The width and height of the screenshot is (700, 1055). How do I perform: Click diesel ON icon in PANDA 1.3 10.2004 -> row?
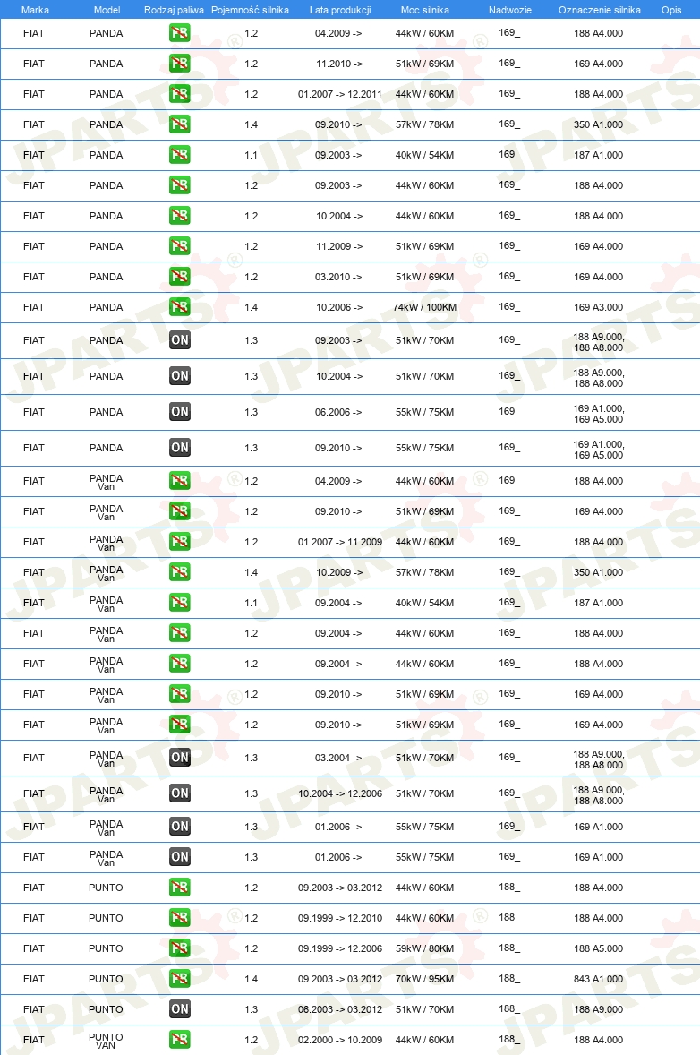(180, 375)
